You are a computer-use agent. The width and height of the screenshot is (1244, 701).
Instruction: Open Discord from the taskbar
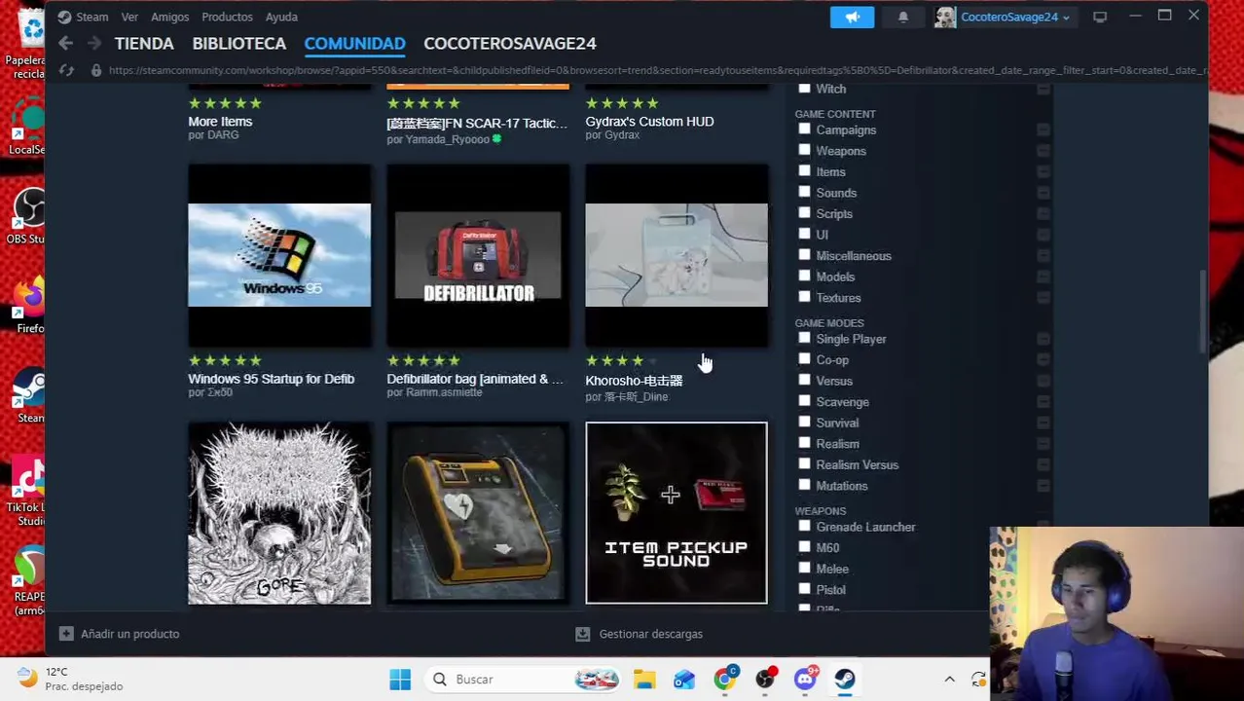805,679
